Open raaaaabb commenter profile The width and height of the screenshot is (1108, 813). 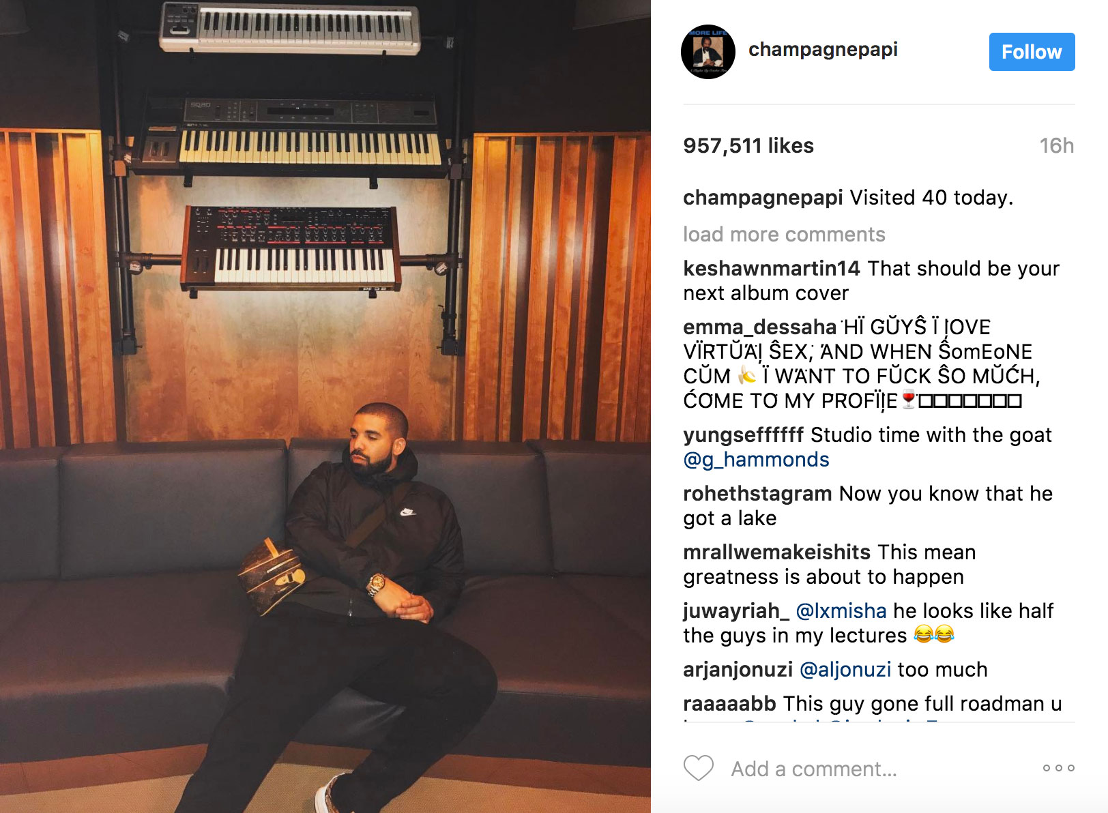click(x=729, y=704)
